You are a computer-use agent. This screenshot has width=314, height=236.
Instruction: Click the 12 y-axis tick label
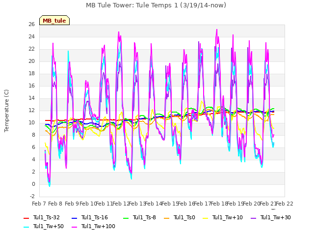tap(31, 110)
